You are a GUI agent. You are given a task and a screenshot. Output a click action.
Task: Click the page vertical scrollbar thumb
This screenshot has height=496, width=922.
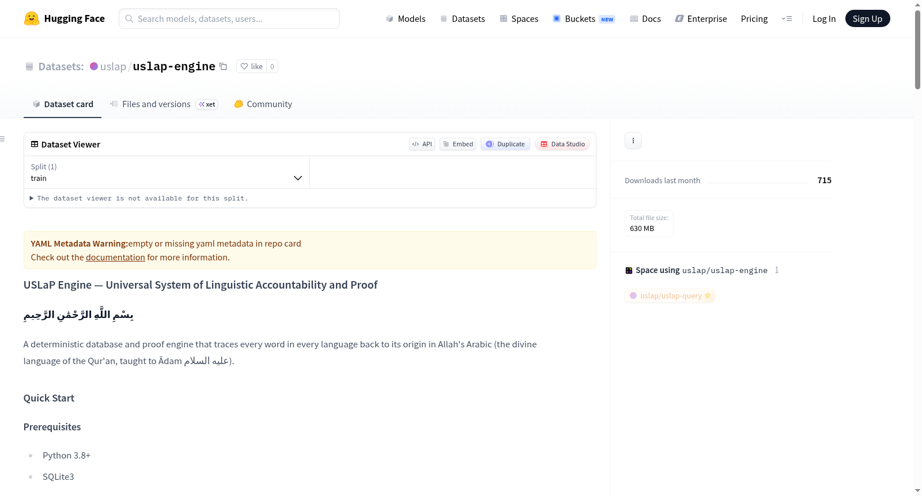(917, 50)
